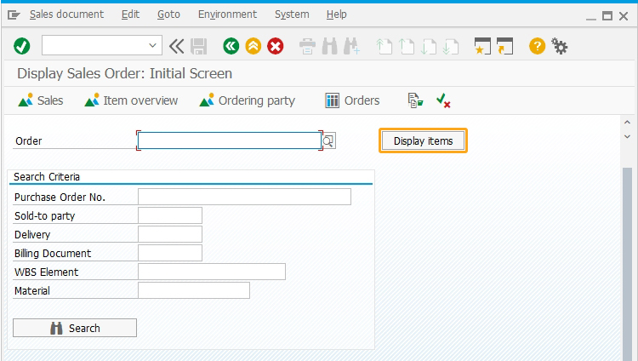638x361 pixels.
Task: Click the Item overview toolbar button
Action: click(x=131, y=100)
